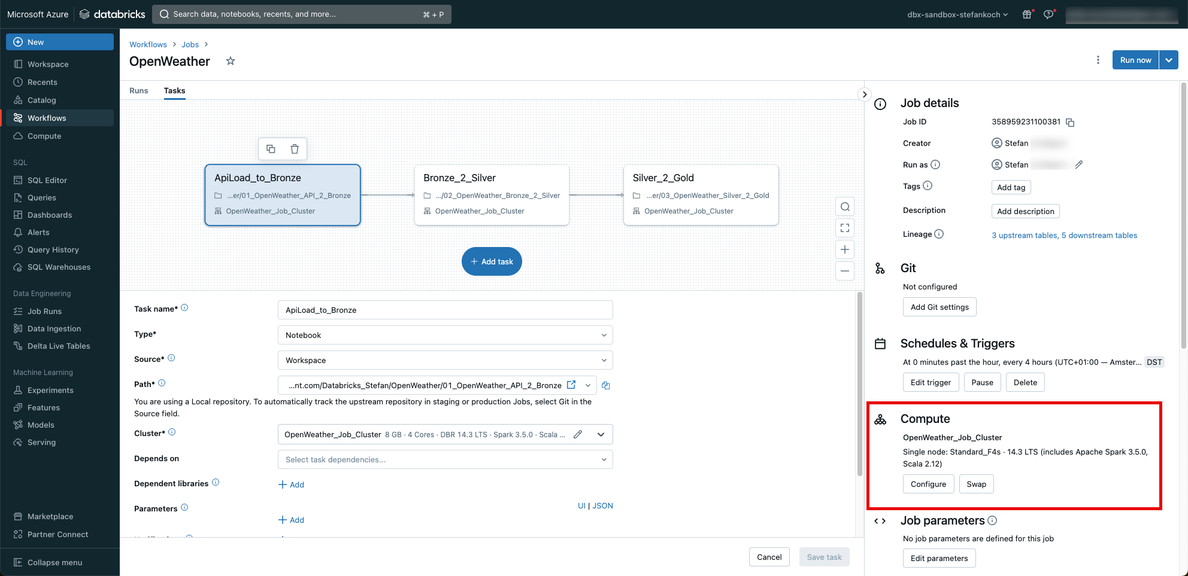
Task: Toggle parameters view to JSON
Action: (602, 505)
